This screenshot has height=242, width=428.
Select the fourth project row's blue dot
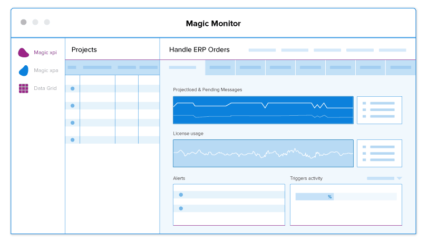(72, 140)
